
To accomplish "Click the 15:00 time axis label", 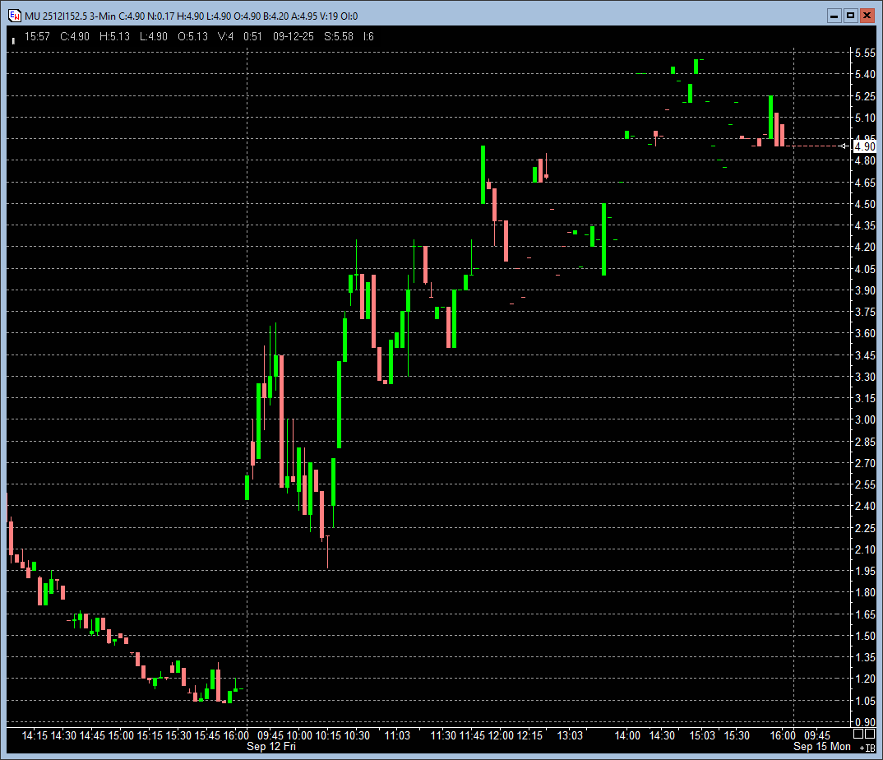I will pos(121,735).
